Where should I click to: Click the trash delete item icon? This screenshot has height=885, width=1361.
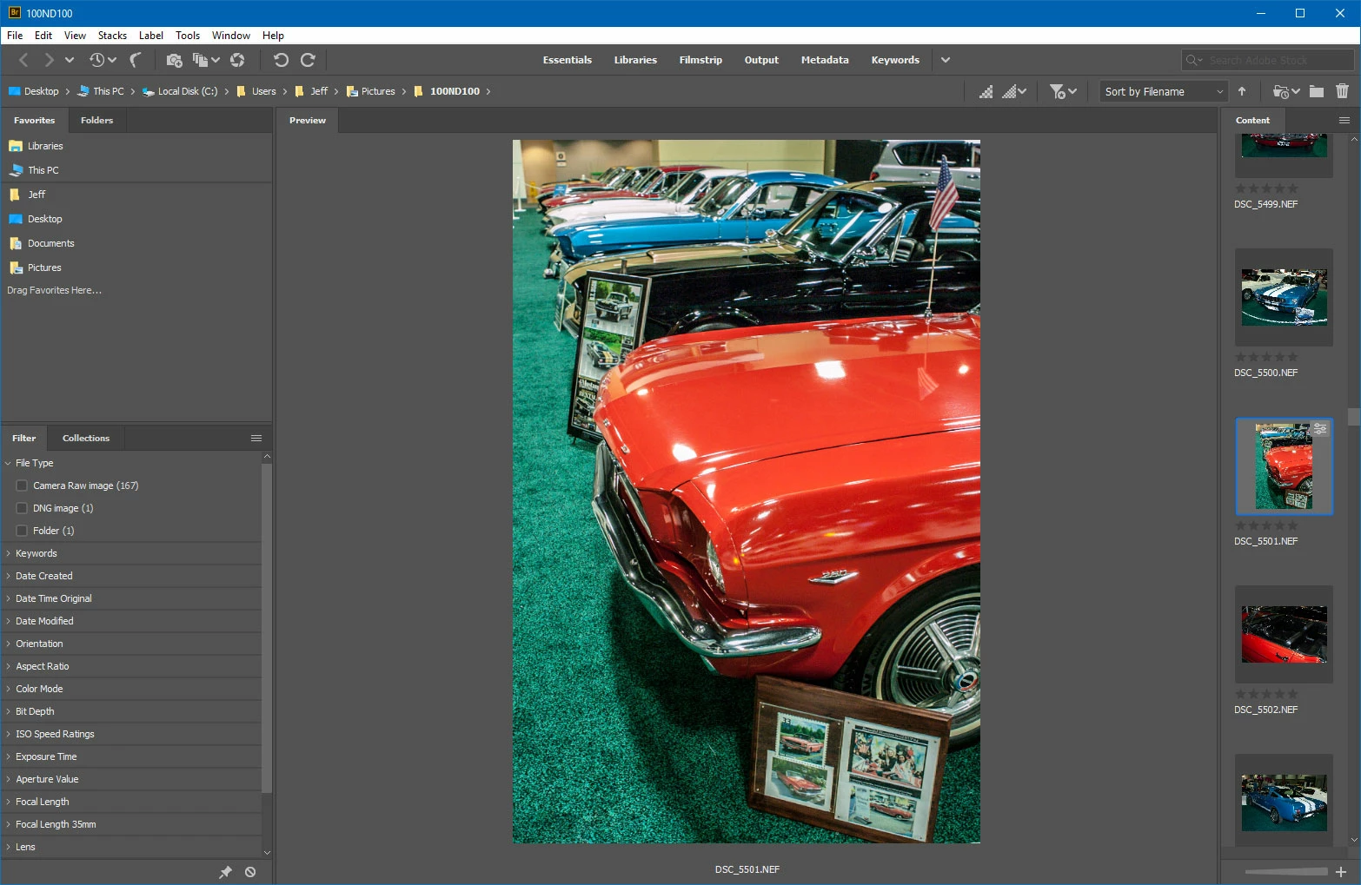(1342, 91)
